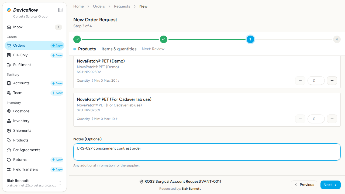This screenshot has height=194, width=345.
Task: Create new order via Orders +New
Action: [57, 46]
